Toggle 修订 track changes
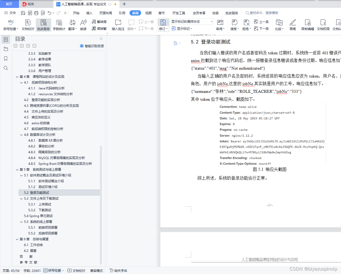This screenshot has width=341, height=274. click(x=163, y=25)
